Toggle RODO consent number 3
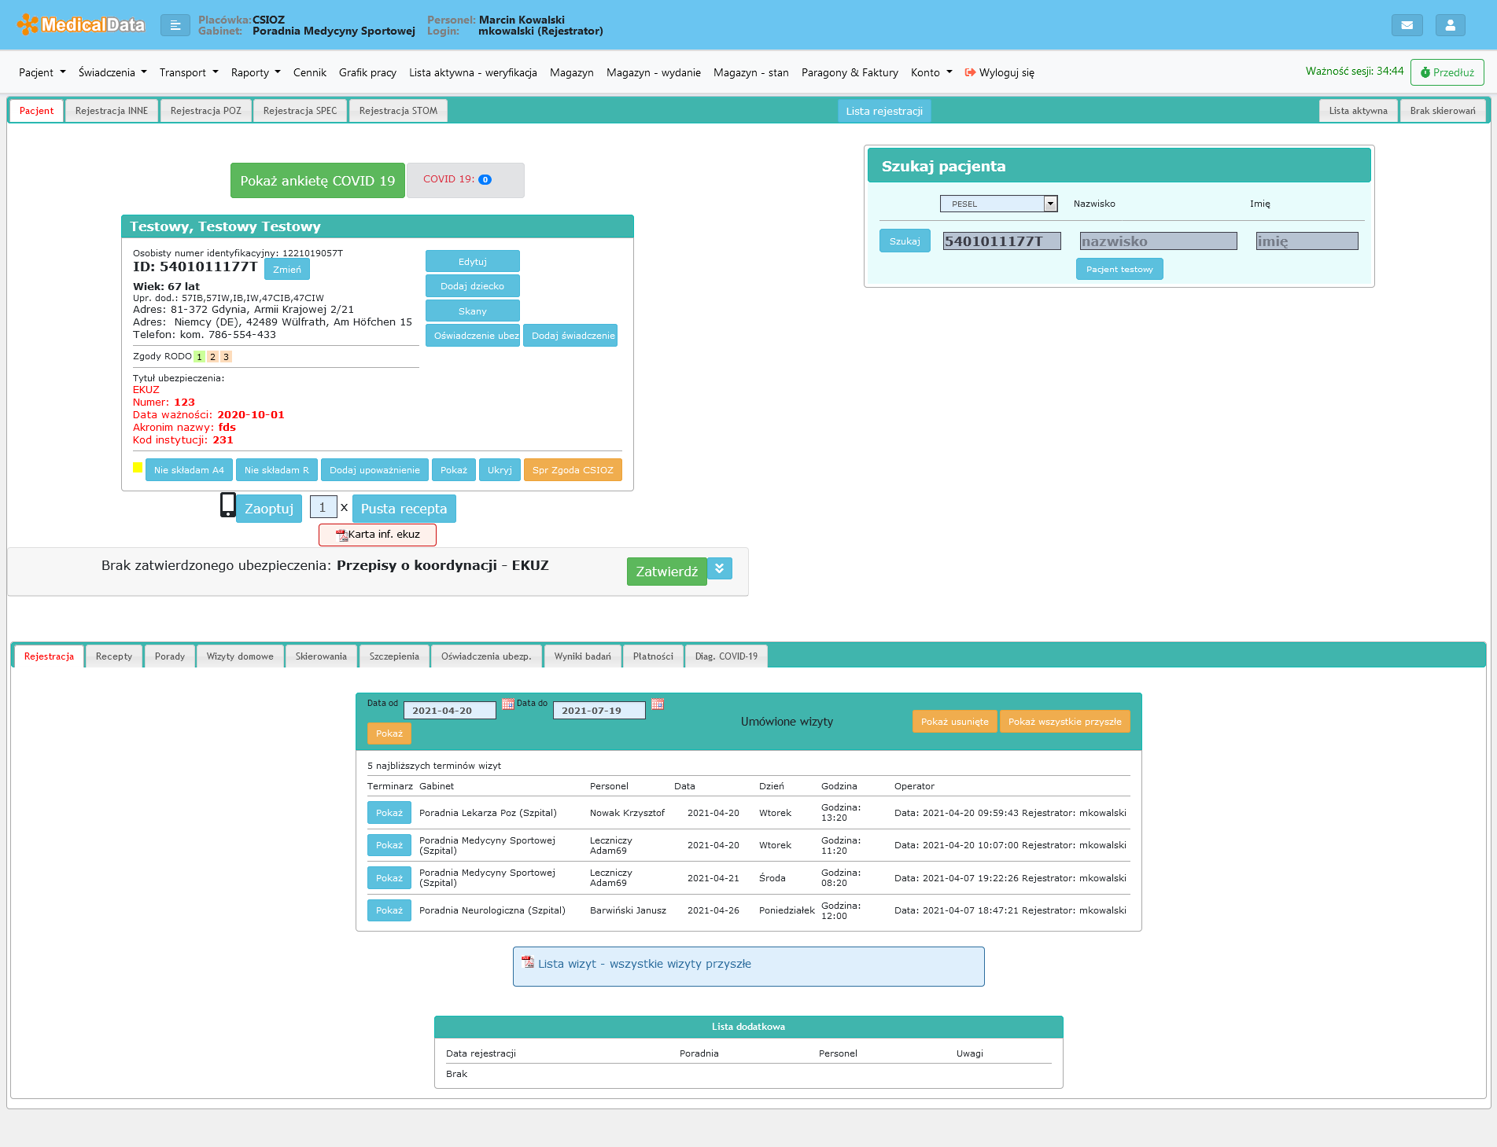Image resolution: width=1497 pixels, height=1147 pixels. (226, 357)
